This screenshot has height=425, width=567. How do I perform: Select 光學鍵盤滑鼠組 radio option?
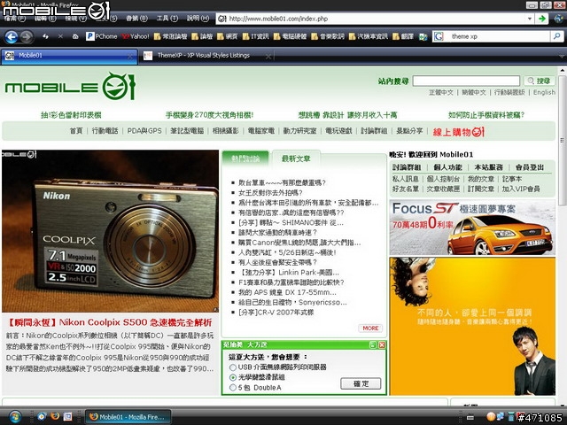click(233, 377)
